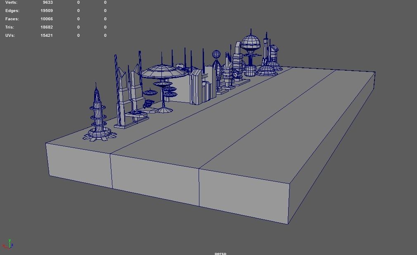
Task: Select the Faces: label in the HUD
Action: (x=12, y=19)
